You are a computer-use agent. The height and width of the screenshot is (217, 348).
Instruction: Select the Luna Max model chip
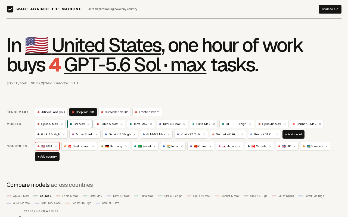201,124
